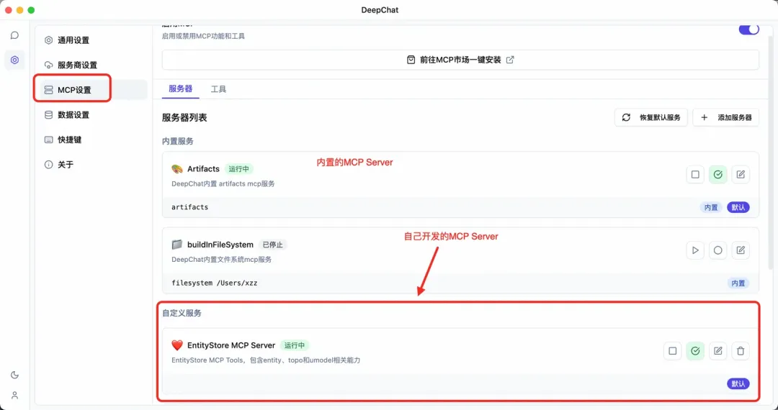Open 服务商设置 in settings menu
Image resolution: width=778 pixels, height=410 pixels.
point(77,65)
